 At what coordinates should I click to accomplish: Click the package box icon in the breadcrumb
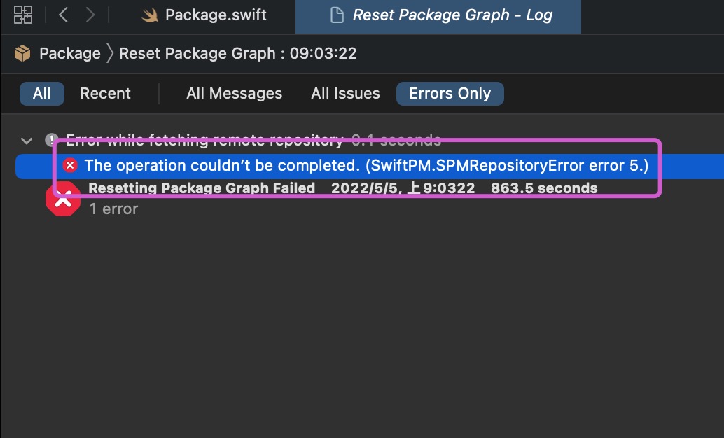(22, 54)
